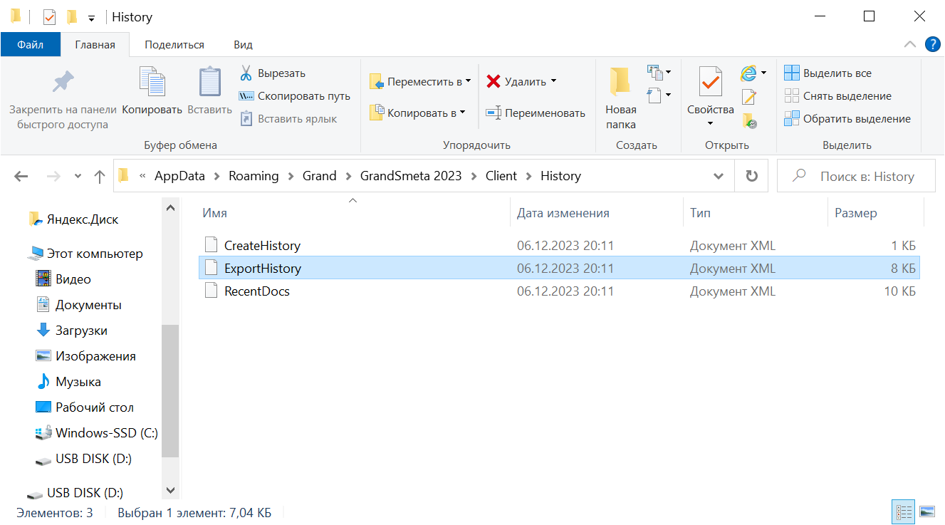Sort files by the Имя column

click(x=354, y=213)
